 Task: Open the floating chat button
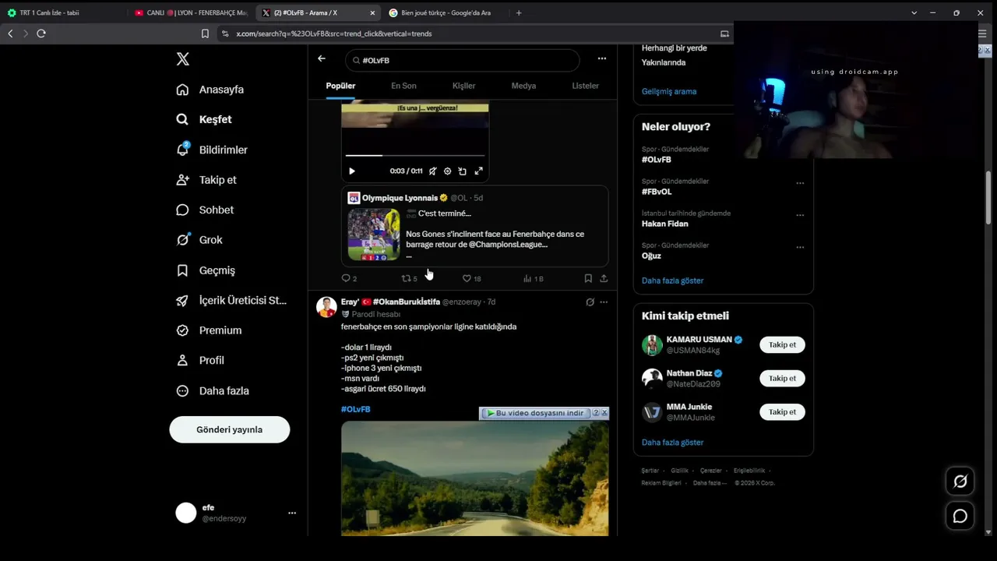tap(960, 516)
